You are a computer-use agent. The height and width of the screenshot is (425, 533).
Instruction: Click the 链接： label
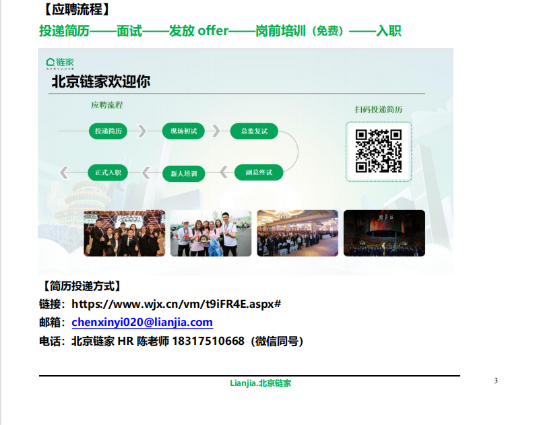coord(52,304)
